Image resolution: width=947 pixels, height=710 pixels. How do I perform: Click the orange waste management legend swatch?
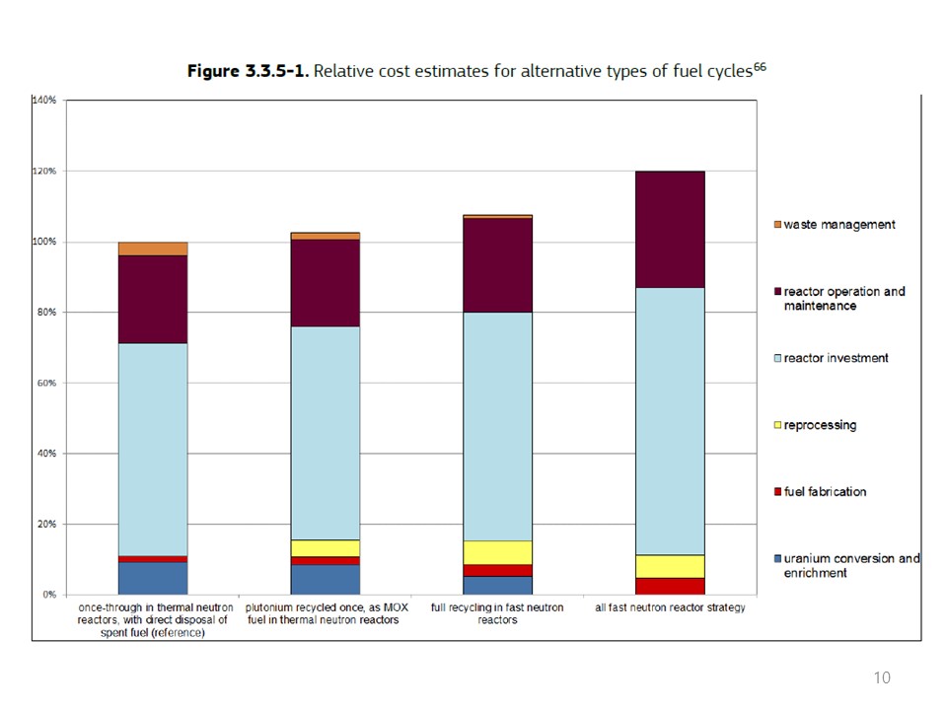pyautogui.click(x=776, y=225)
